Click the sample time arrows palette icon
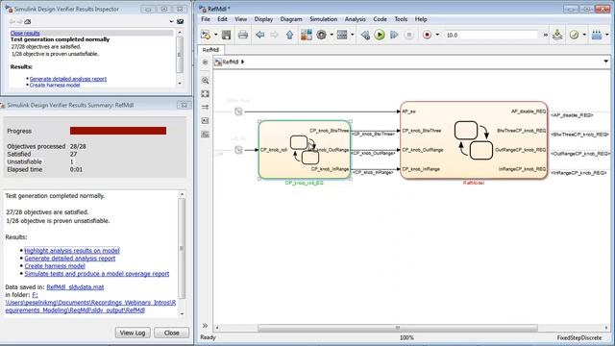615x346 pixels. tap(205, 107)
